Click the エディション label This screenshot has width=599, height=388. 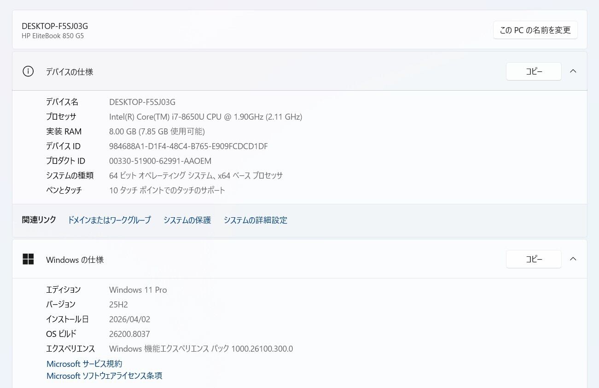pos(64,290)
